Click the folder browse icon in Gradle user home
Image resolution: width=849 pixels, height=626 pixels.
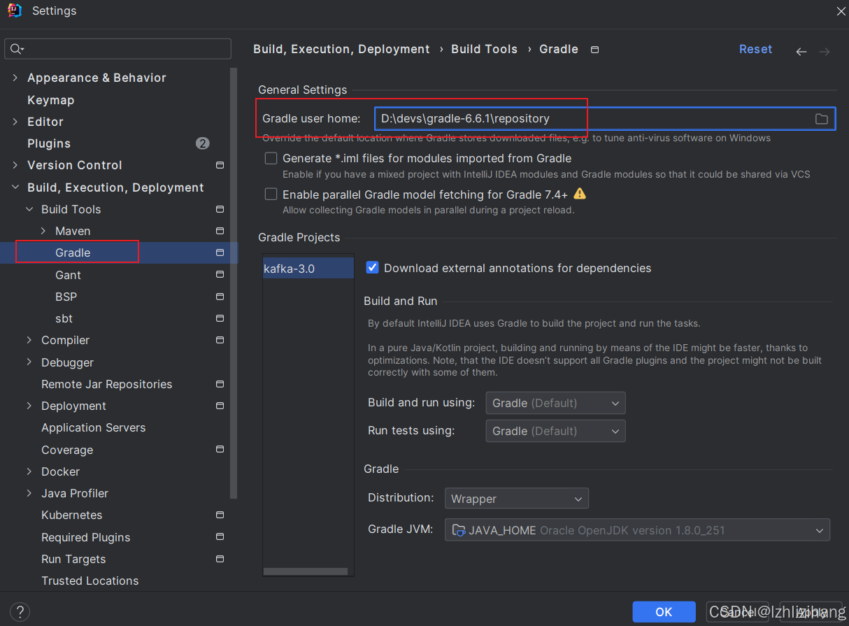tap(821, 119)
